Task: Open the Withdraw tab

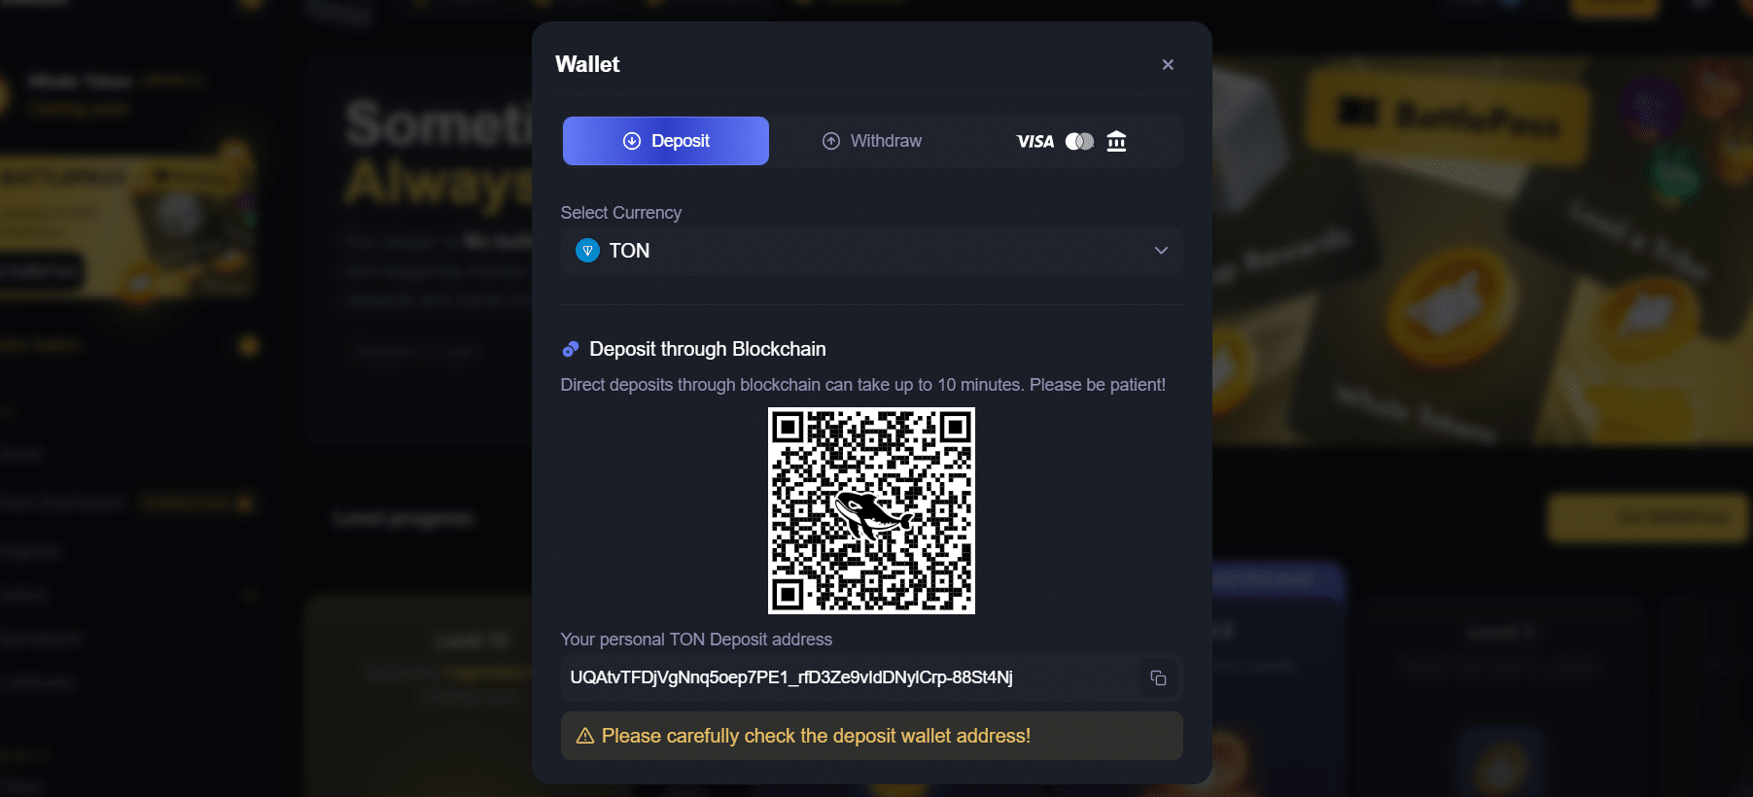Action: click(872, 141)
